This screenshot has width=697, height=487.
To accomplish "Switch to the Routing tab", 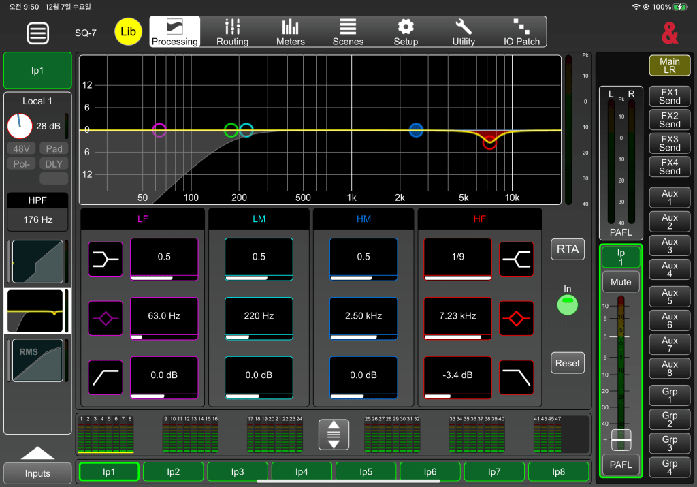I will [x=232, y=32].
